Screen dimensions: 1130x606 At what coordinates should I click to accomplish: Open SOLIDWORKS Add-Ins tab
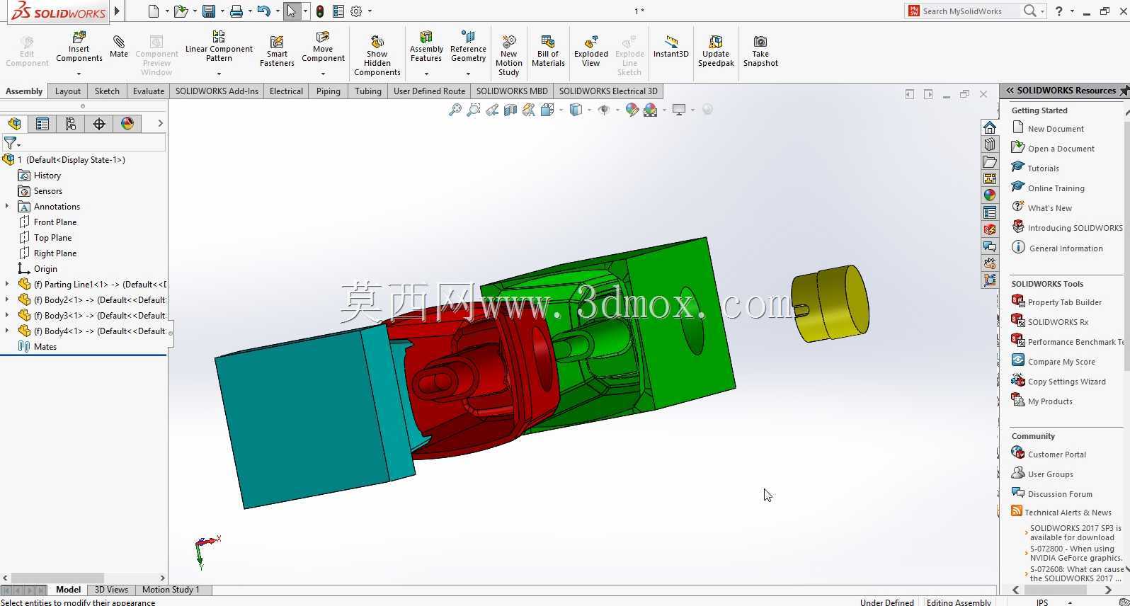pyautogui.click(x=217, y=91)
